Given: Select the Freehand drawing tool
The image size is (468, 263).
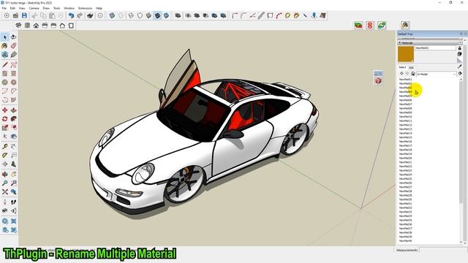Looking at the screenshot, I should pos(13,65).
